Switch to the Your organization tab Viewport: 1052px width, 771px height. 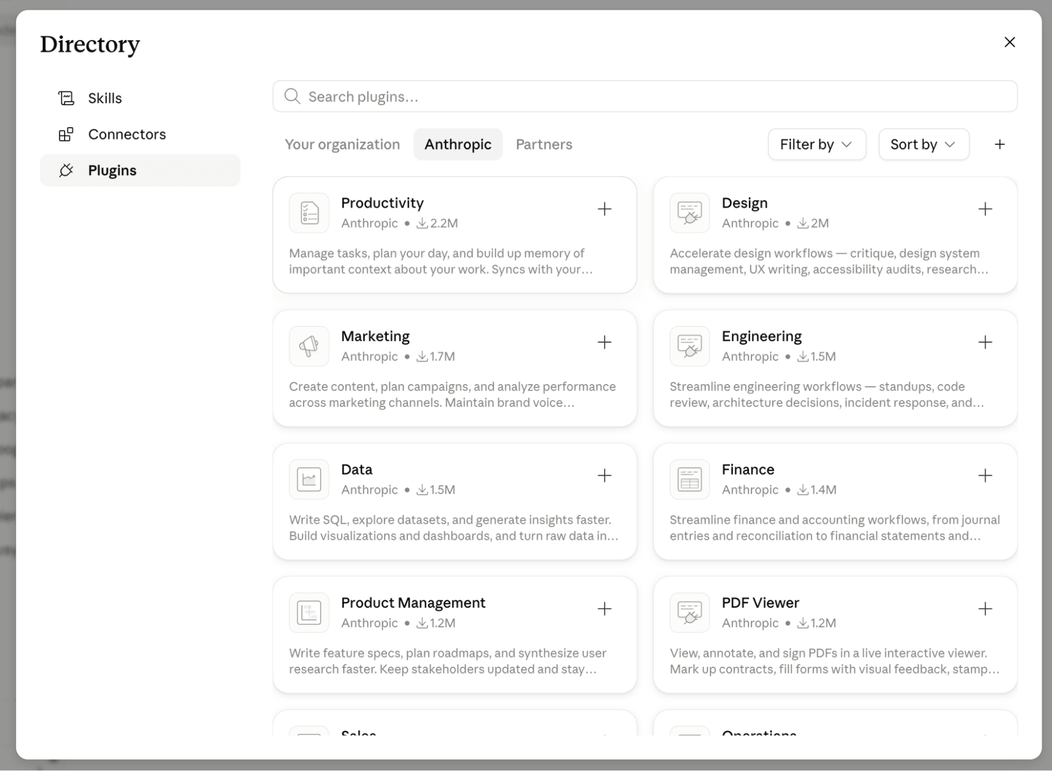point(342,144)
